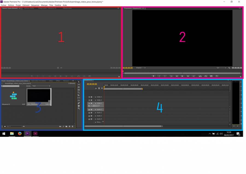This screenshot has width=246, height=174.
Task: Expand the Vidéo 3 track triangle
Action: click(95, 97)
